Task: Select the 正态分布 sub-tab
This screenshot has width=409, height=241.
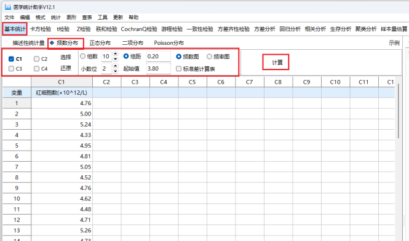Action: (100, 43)
